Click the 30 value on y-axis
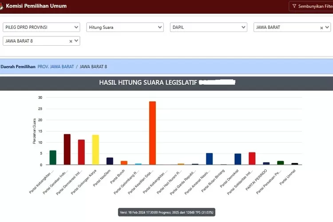This screenshot has height=222, width=333. point(40,98)
